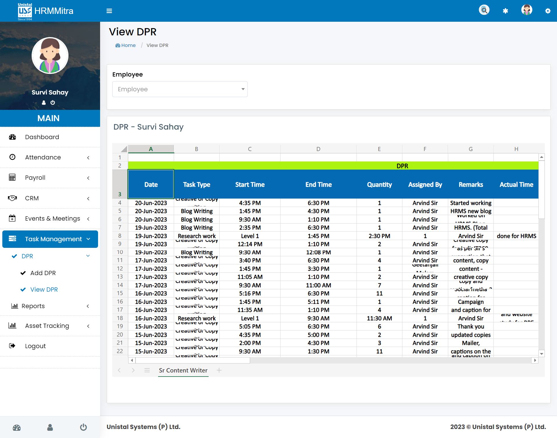This screenshot has height=438, width=557.
Task: Open Add DPR page
Action: click(x=43, y=273)
